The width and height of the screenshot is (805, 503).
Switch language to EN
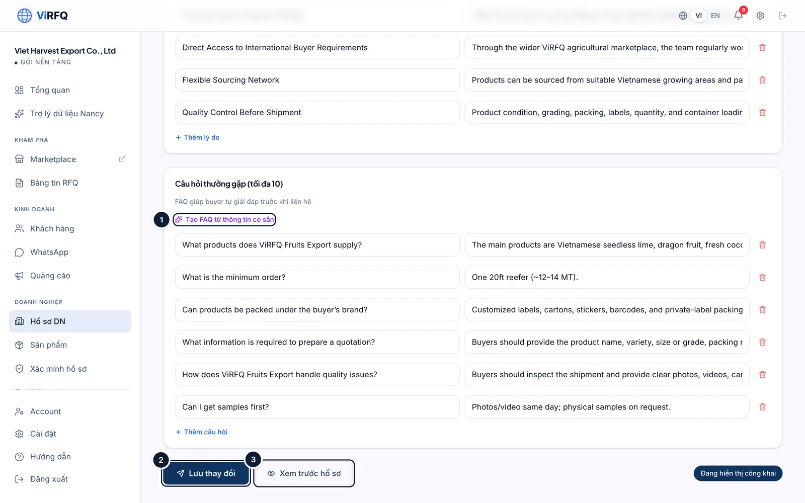[715, 16]
